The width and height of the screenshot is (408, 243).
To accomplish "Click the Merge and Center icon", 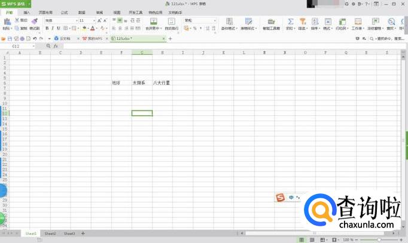I will tap(154, 21).
